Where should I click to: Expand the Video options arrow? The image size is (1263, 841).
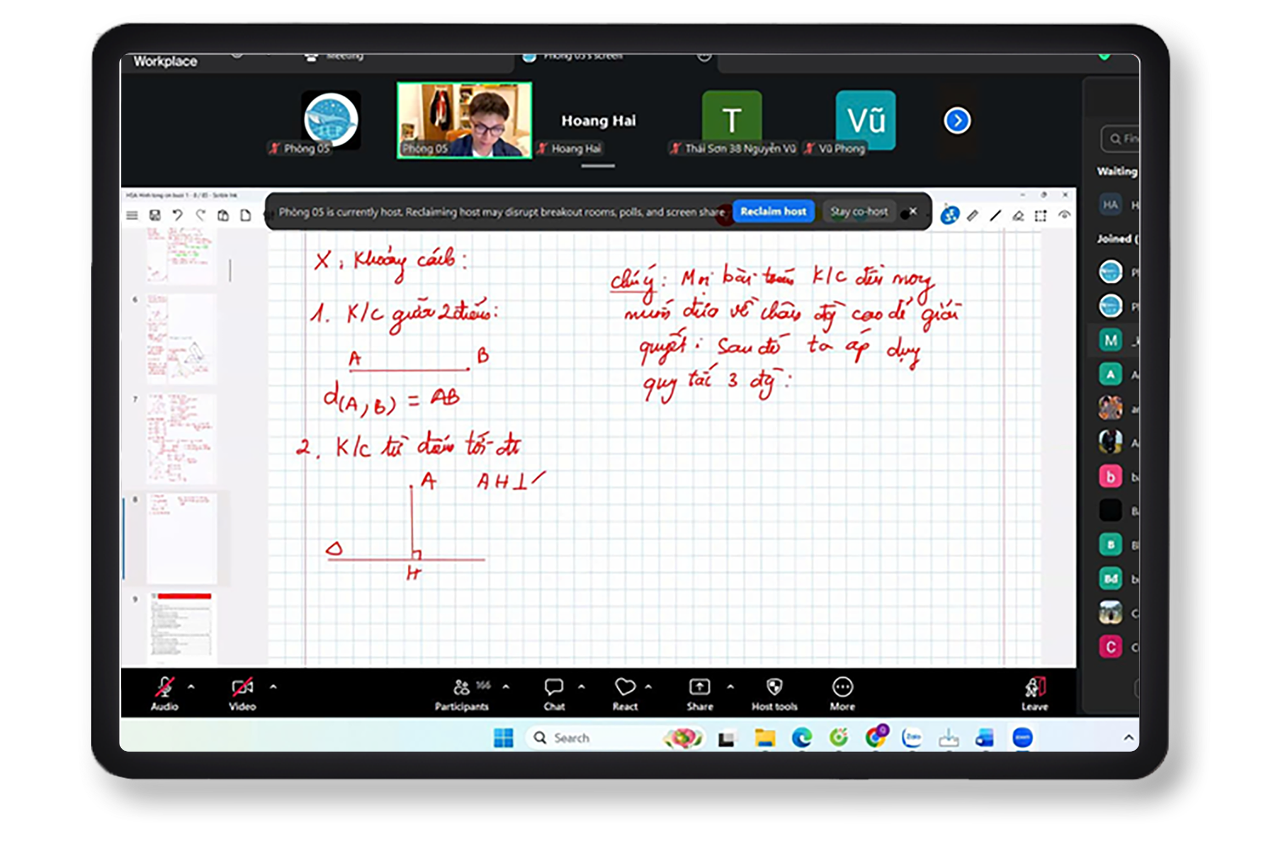pos(273,686)
